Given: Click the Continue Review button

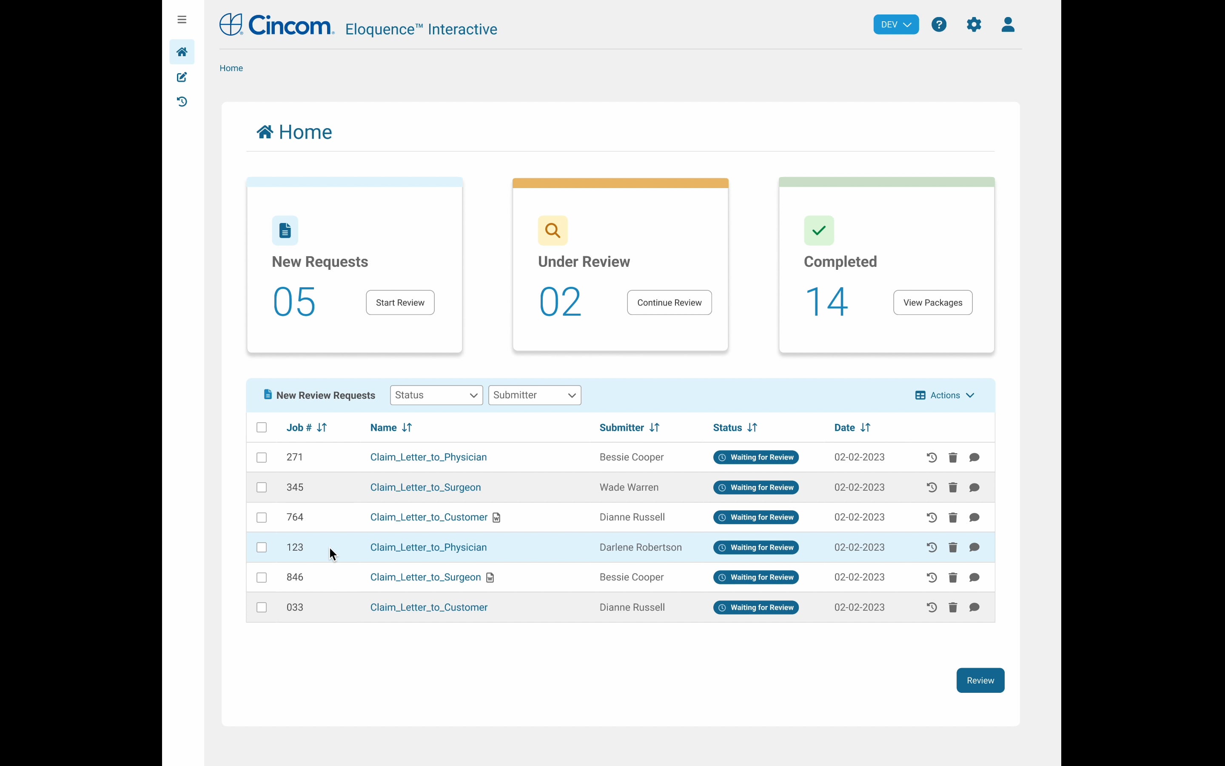Looking at the screenshot, I should click(x=669, y=303).
